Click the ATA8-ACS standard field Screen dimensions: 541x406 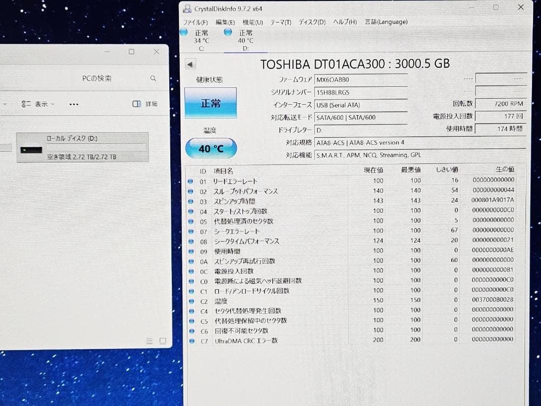click(x=420, y=142)
